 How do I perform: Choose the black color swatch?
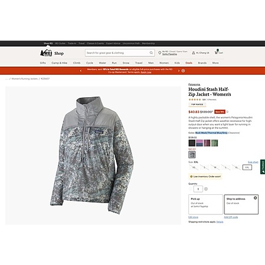(192, 143)
